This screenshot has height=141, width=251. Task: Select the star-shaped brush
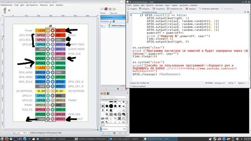tap(115, 106)
